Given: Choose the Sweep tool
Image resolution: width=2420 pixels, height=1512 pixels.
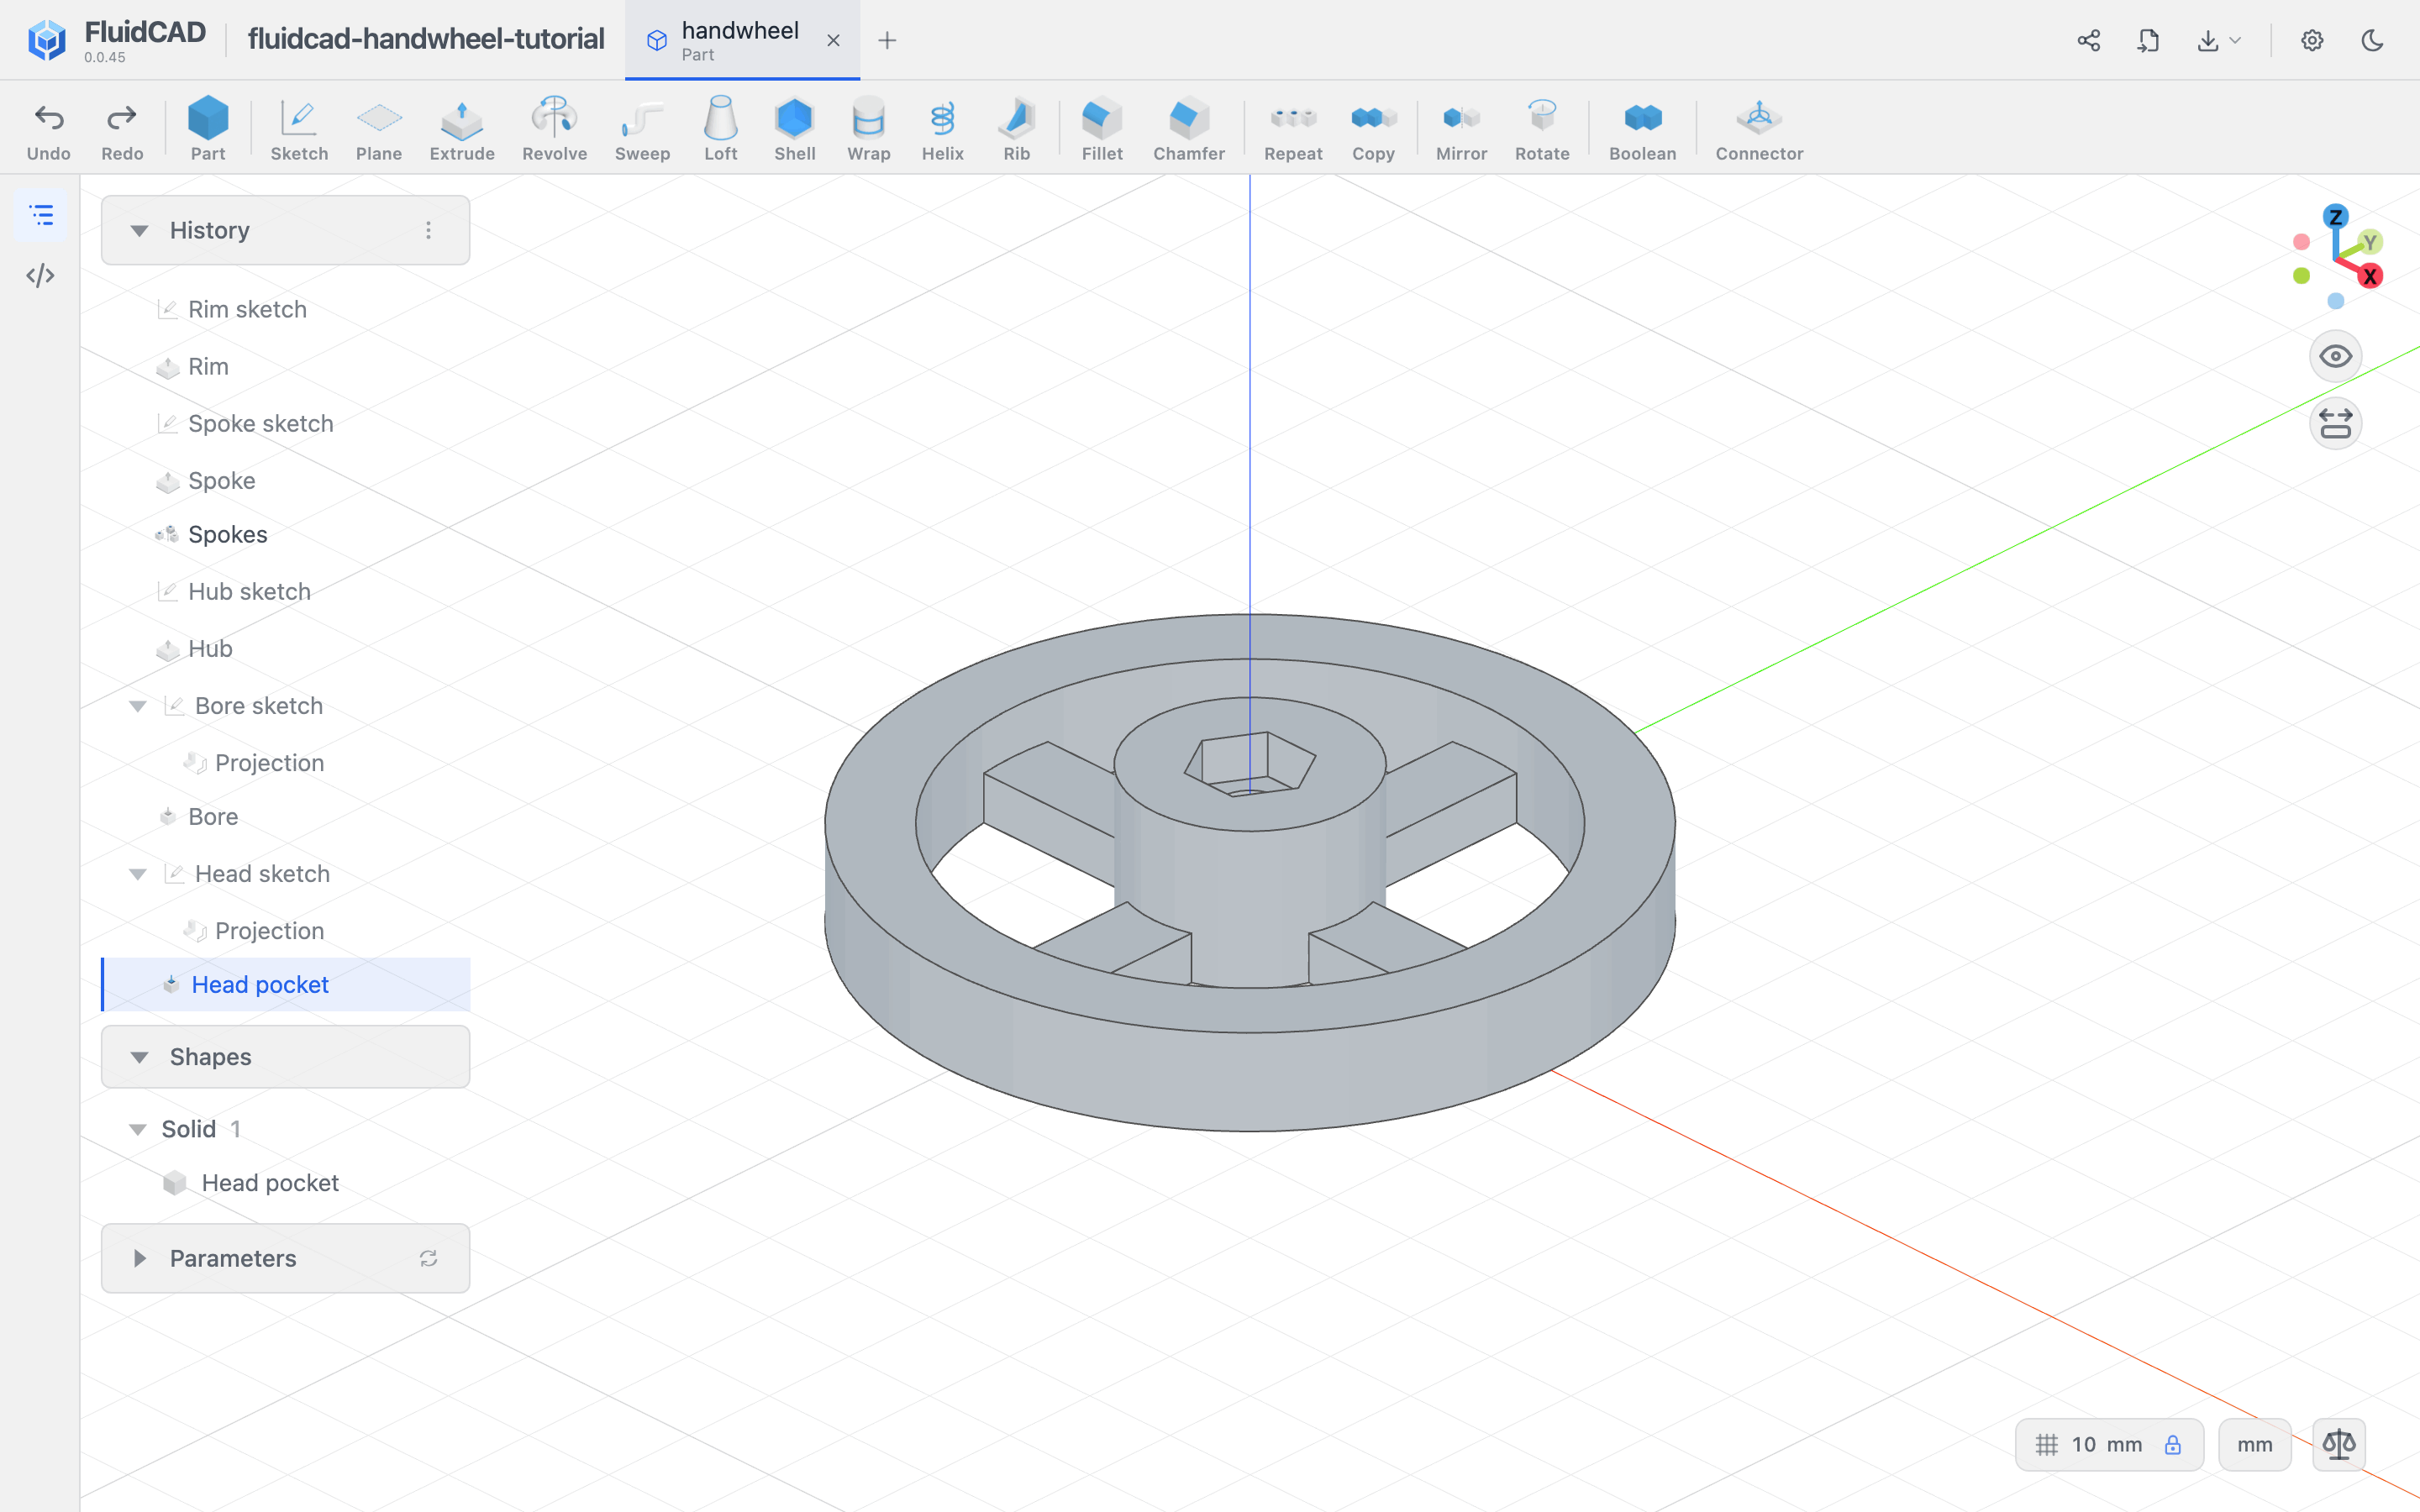Looking at the screenshot, I should click(642, 129).
